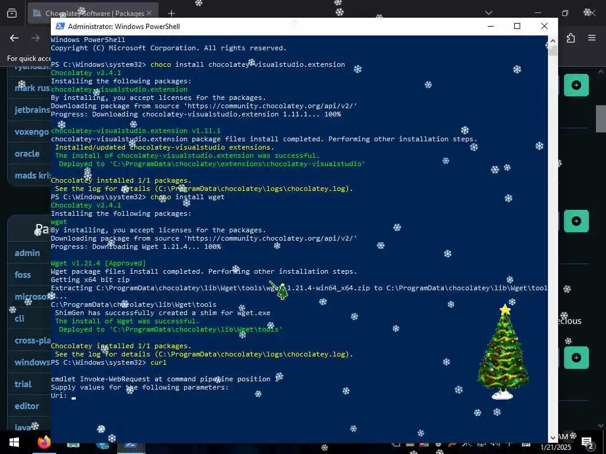Click the Uri input prompt in PowerShell

click(64, 395)
